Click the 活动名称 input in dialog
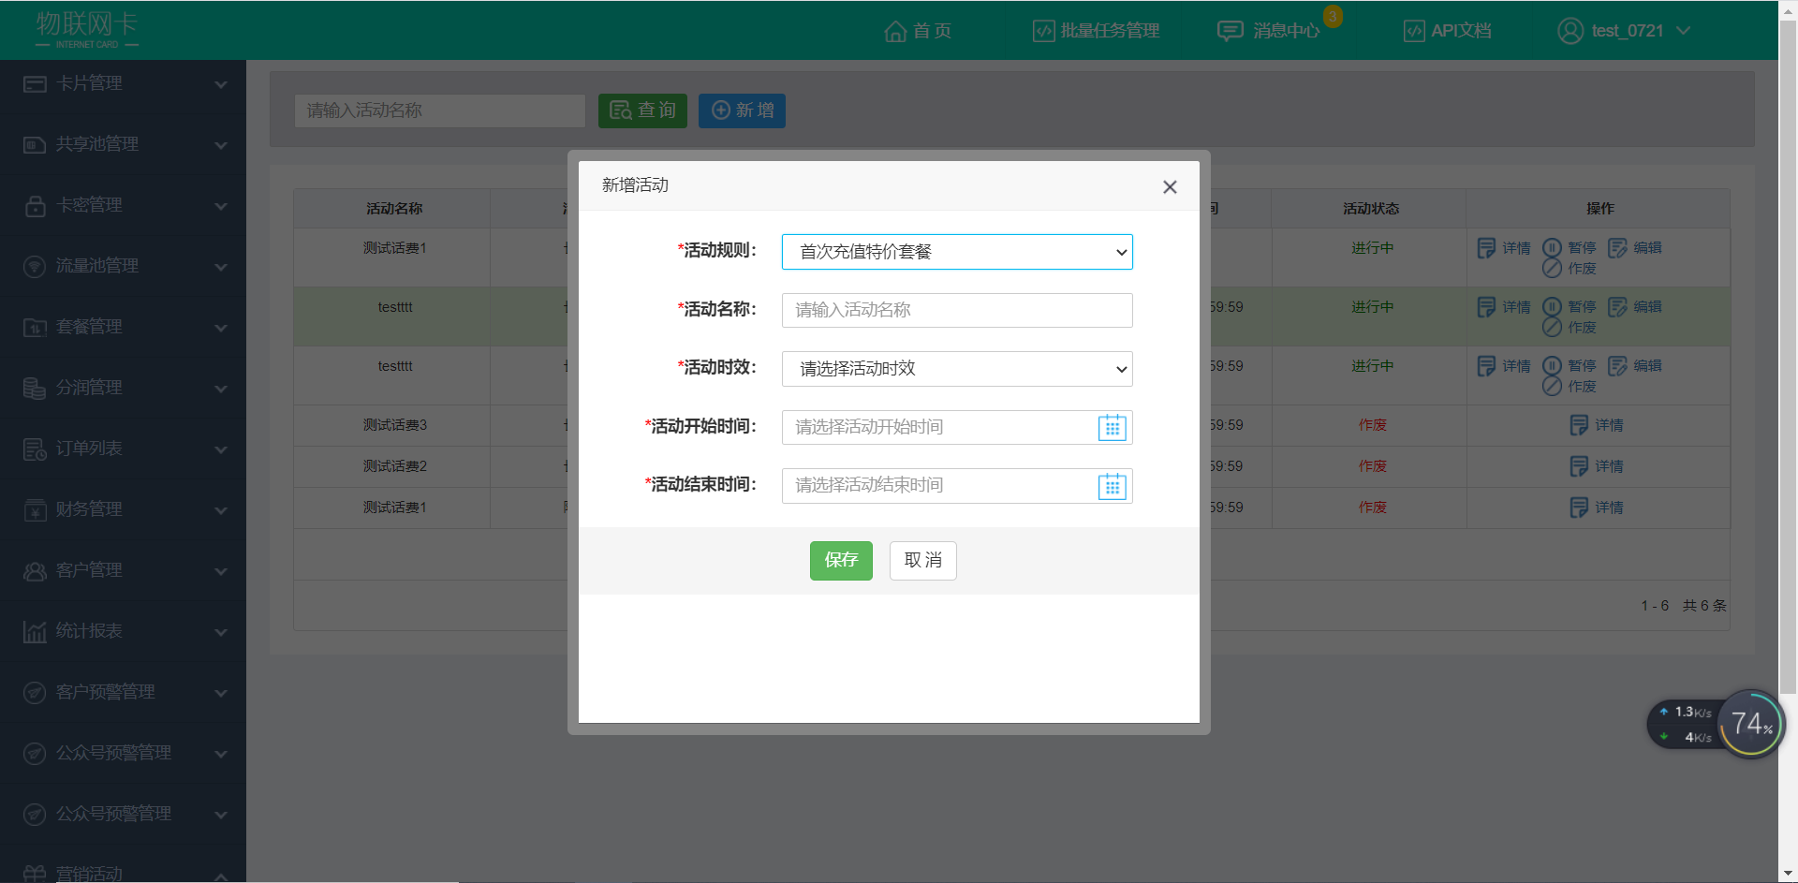1798x883 pixels. coord(957,310)
